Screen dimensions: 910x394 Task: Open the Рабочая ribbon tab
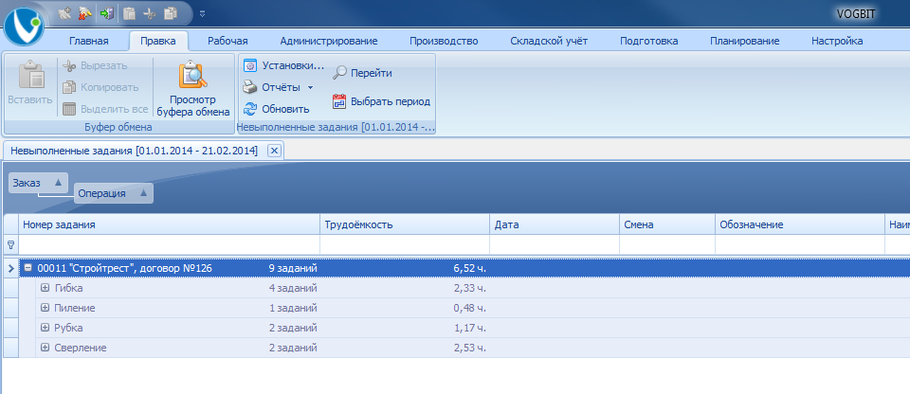click(x=228, y=41)
